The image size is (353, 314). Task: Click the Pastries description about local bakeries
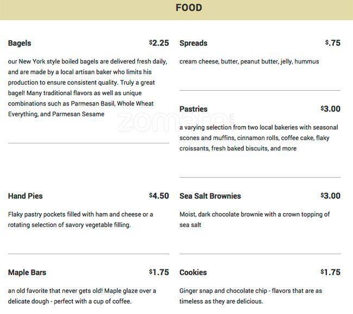point(259,138)
